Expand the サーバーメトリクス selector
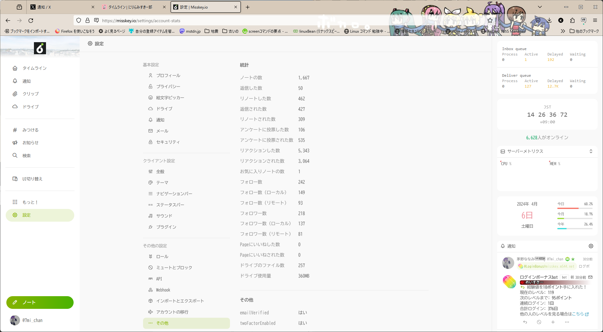603x332 pixels. 591,151
